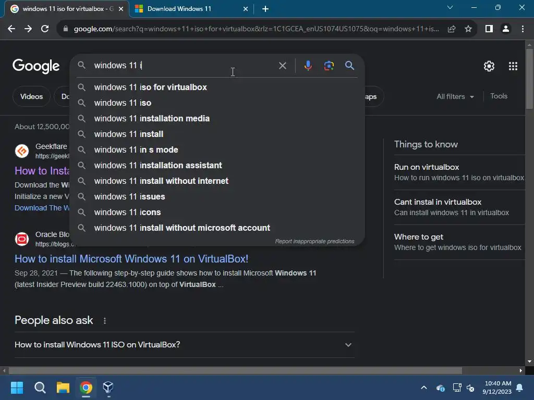Viewport: 534px width, 400px height.
Task: Open Google quick settings gear
Action: click(489, 66)
